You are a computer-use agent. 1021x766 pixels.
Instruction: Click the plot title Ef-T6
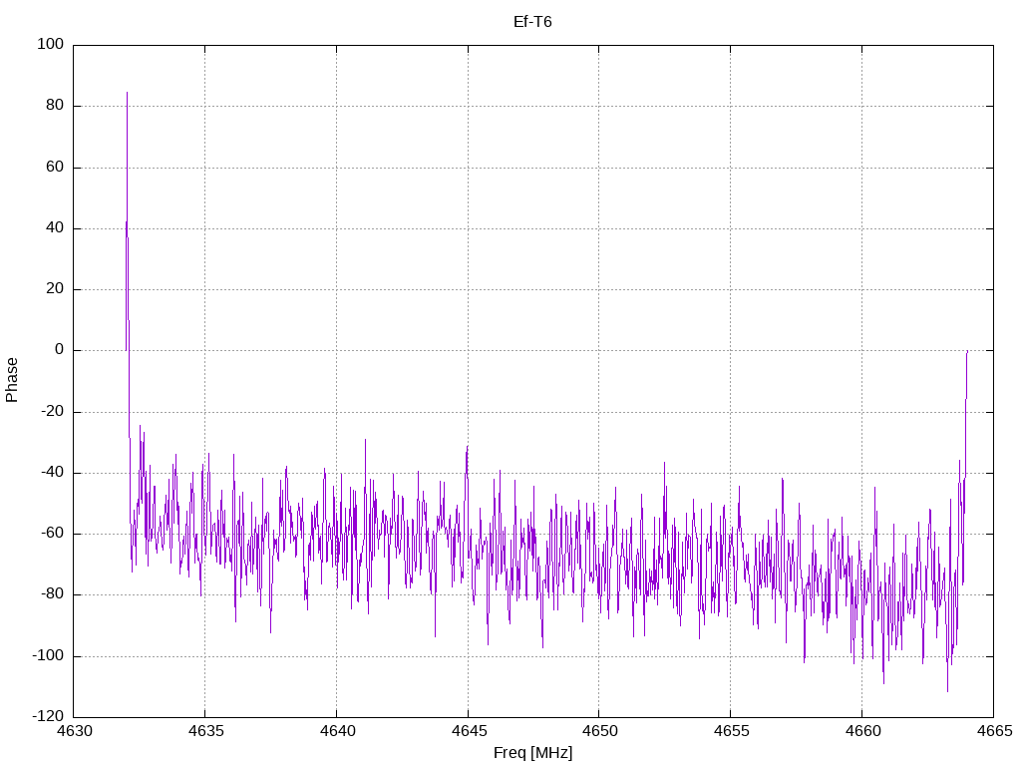tap(532, 22)
